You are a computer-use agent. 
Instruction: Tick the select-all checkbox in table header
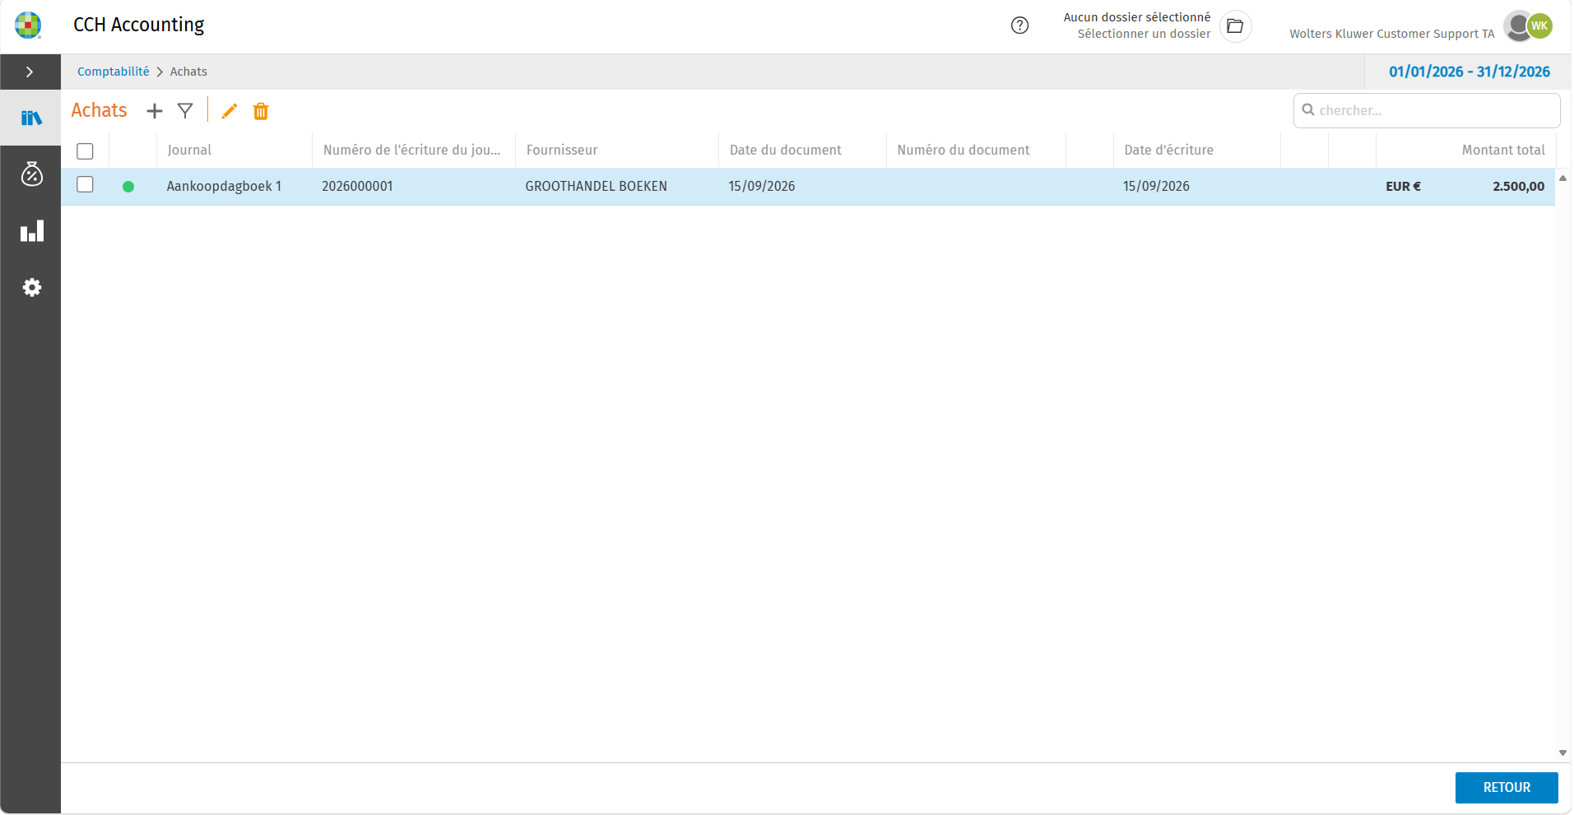click(85, 151)
